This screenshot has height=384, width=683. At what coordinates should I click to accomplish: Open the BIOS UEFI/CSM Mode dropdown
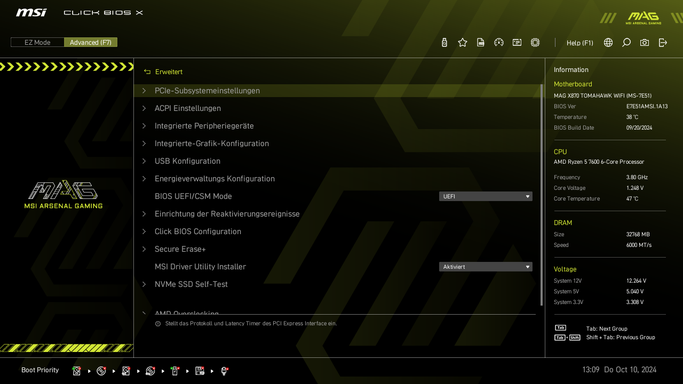(x=486, y=196)
